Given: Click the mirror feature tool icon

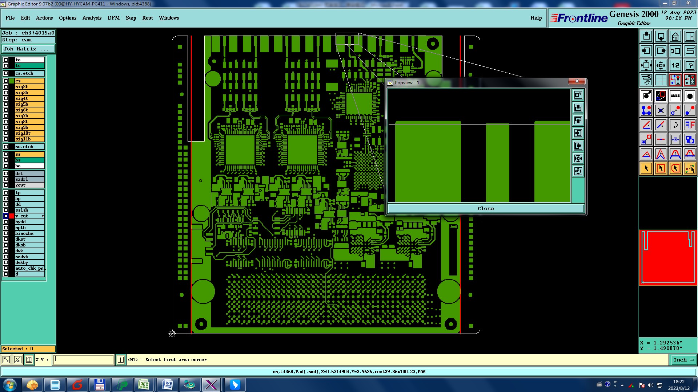Looking at the screenshot, I should click(x=690, y=125).
